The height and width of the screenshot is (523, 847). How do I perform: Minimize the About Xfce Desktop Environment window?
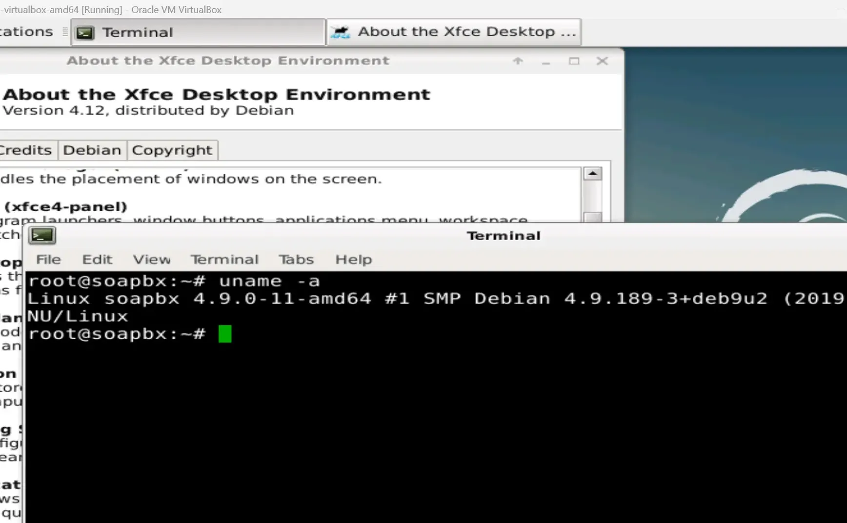click(x=546, y=61)
